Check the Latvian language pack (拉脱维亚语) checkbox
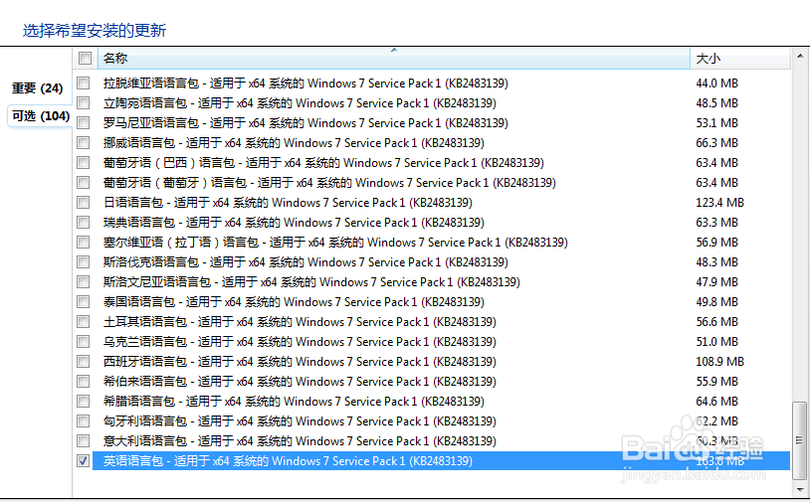 coord(84,83)
